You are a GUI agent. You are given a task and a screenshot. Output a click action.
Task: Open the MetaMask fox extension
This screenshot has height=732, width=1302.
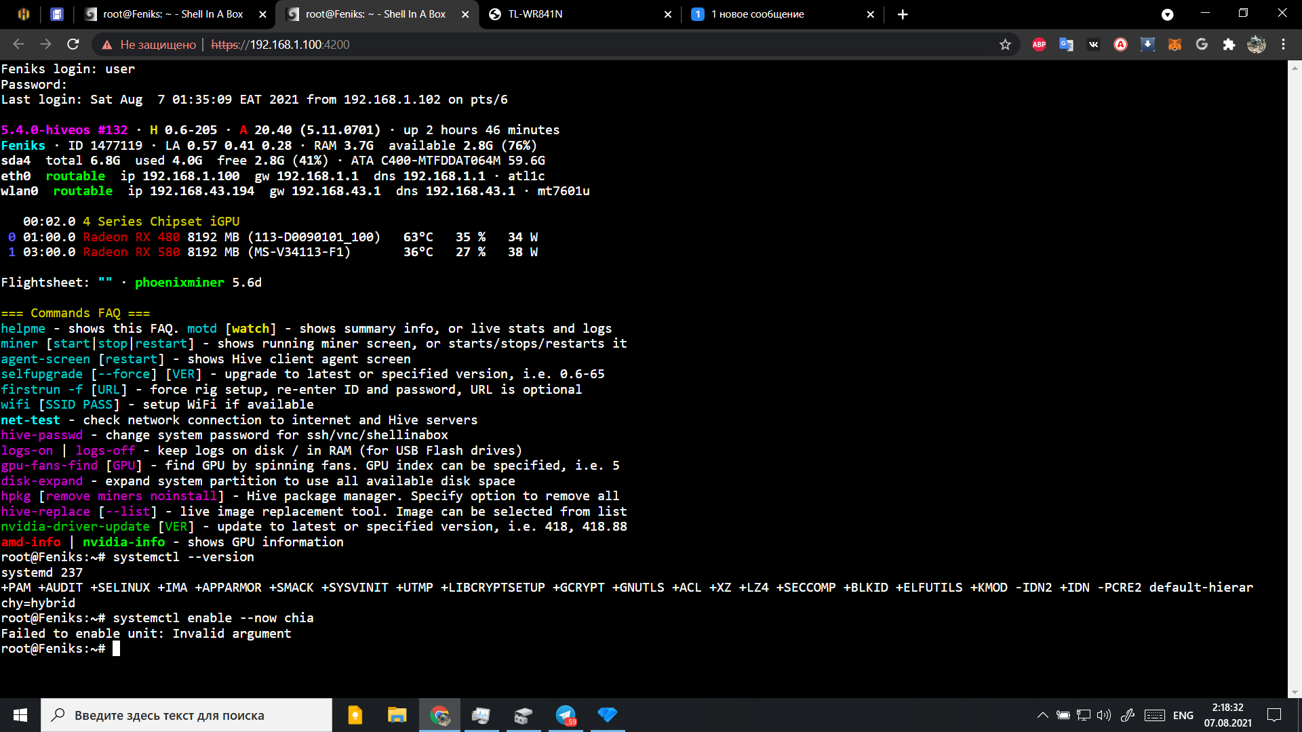(1175, 45)
